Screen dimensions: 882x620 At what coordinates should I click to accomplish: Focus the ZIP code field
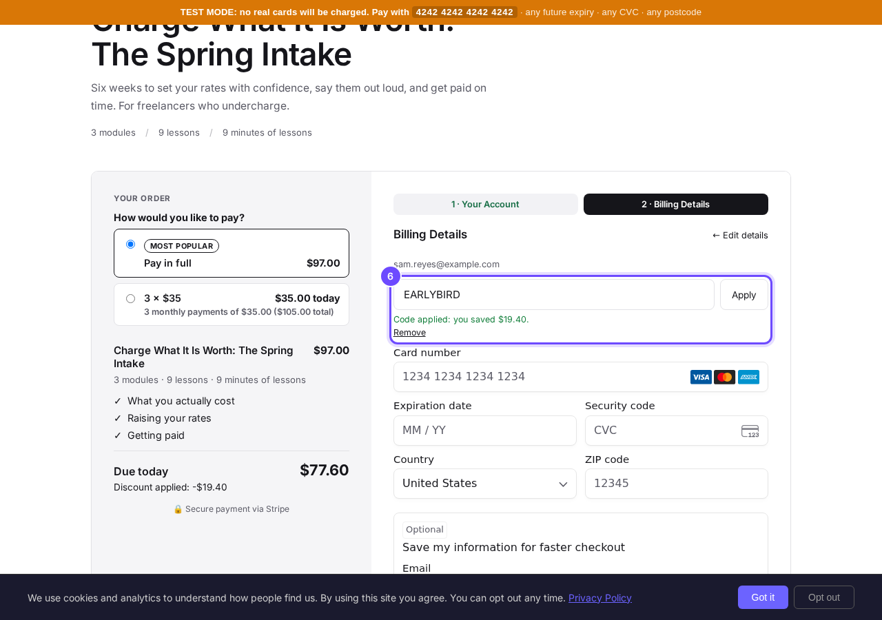point(677,484)
